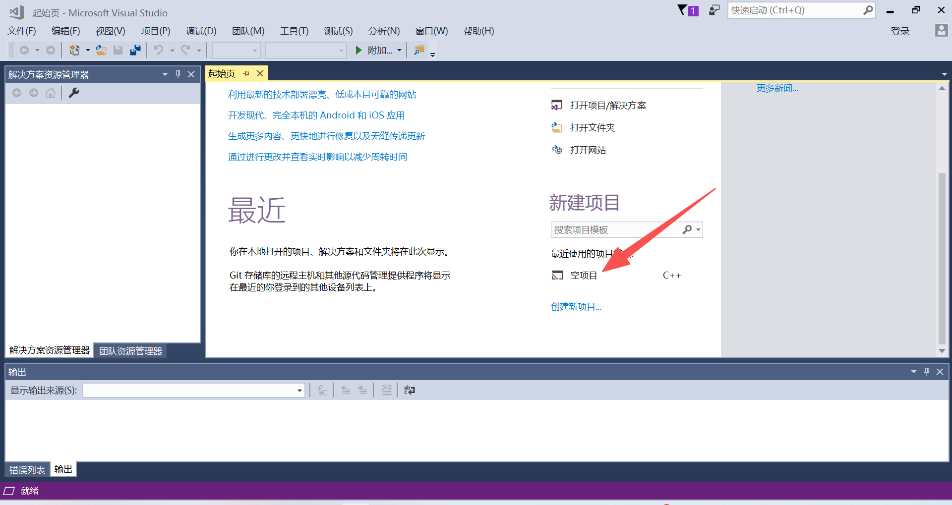Open the 附加 command dropdown arrow
Screen dimensions: 952x505
point(399,50)
